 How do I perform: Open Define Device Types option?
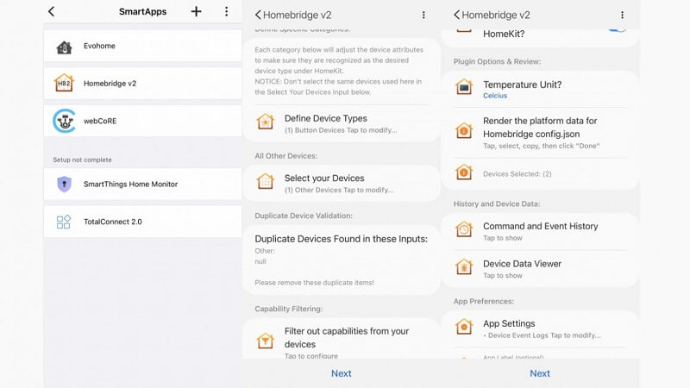coord(341,123)
